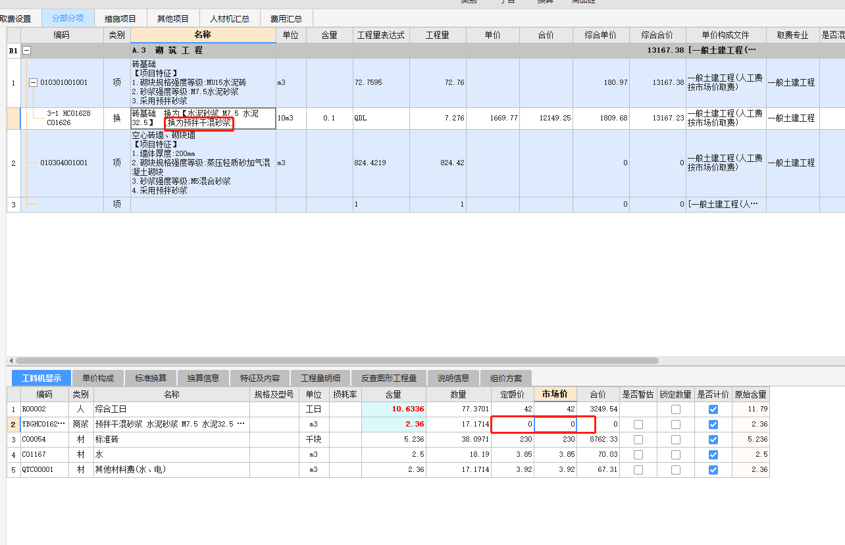The image size is (845, 545).
Task: Check 锁定数量 for 标准砖 row
Action: [676, 440]
